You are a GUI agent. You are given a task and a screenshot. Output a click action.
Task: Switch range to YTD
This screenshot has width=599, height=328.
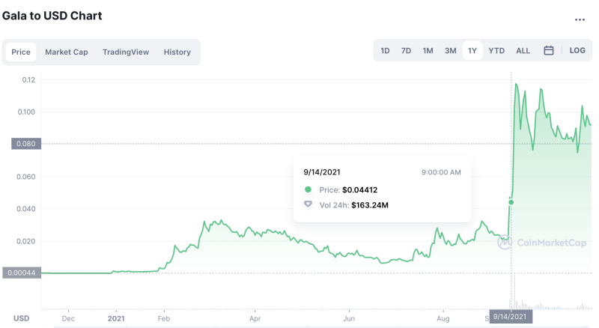click(496, 50)
